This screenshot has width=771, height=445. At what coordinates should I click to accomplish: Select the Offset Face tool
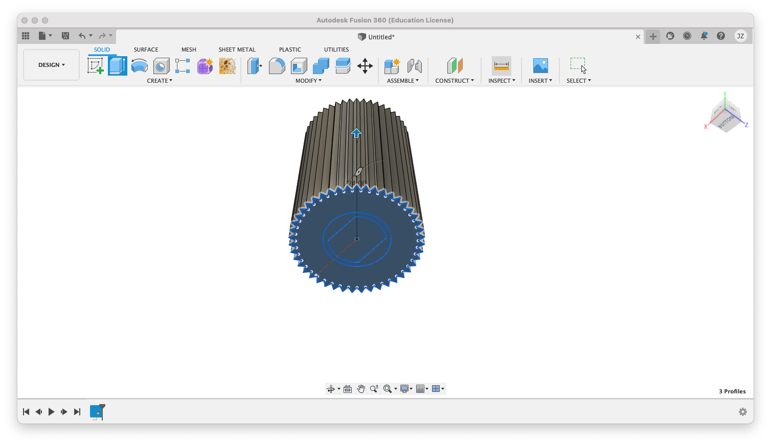click(343, 66)
